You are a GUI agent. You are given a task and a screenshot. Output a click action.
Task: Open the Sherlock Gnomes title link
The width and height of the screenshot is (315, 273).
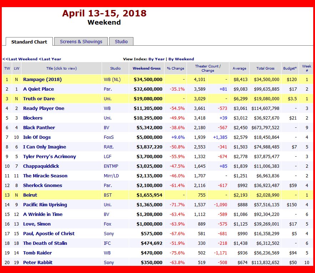42,186
